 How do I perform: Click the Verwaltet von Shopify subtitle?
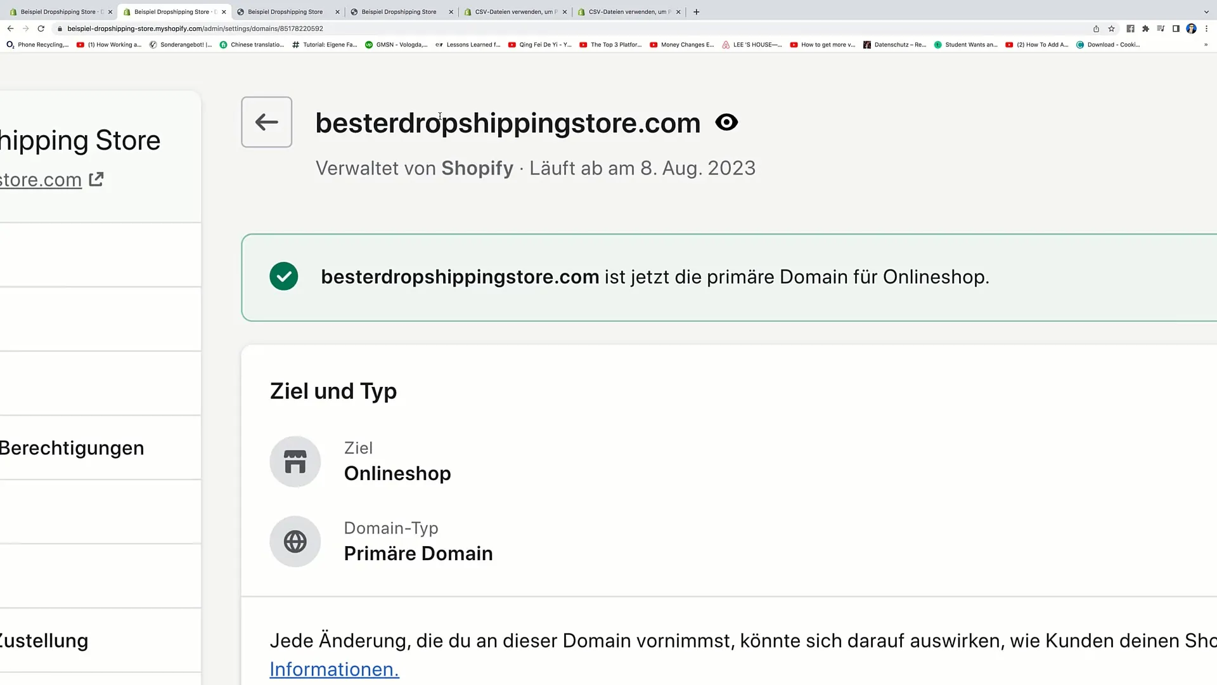(x=415, y=168)
